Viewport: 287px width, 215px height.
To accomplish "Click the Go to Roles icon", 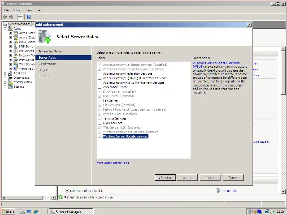I will (218, 191).
